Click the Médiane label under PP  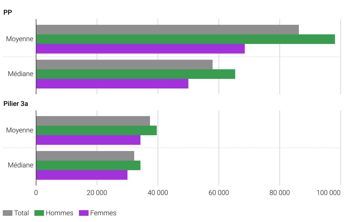(x=21, y=74)
